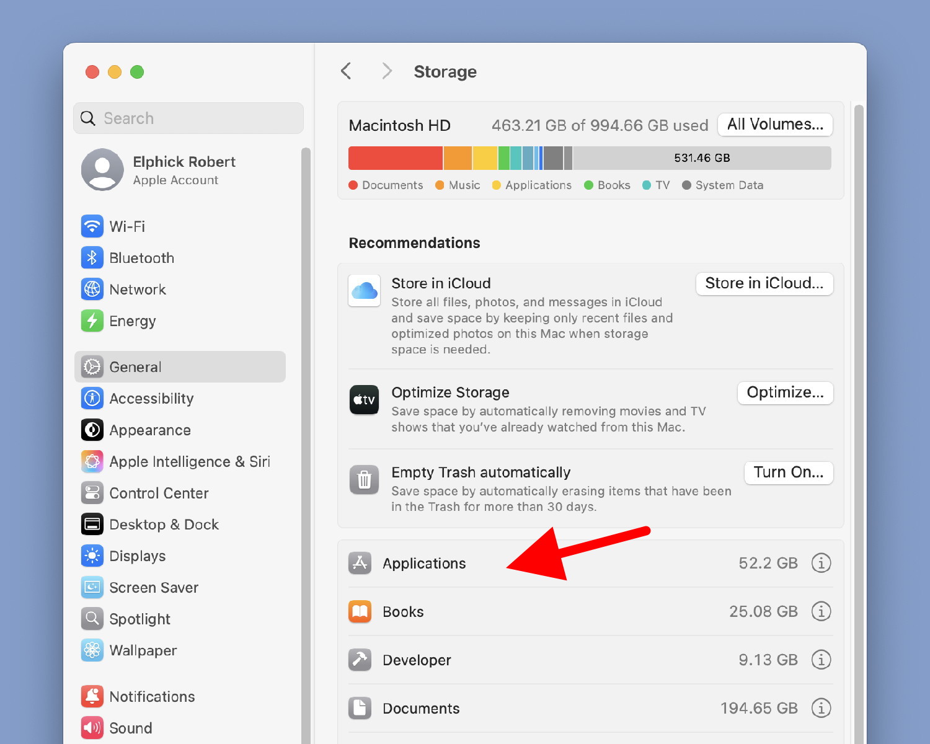This screenshot has width=930, height=744.
Task: Click the 531.46 GB free space label
Action: [702, 158]
